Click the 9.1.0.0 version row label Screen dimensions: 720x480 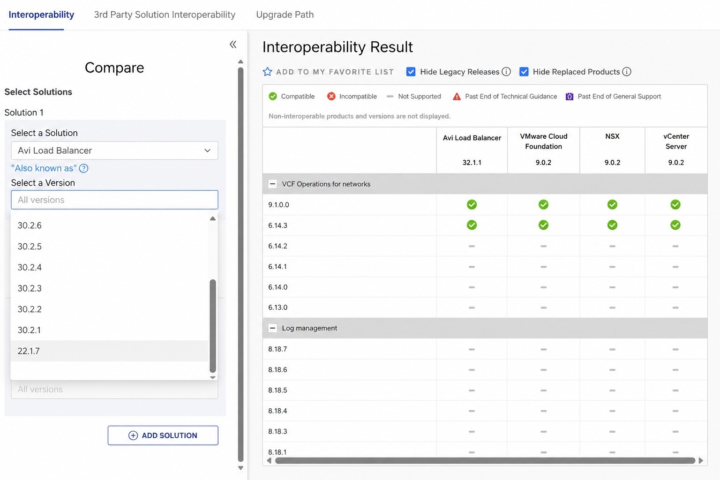[278, 205]
